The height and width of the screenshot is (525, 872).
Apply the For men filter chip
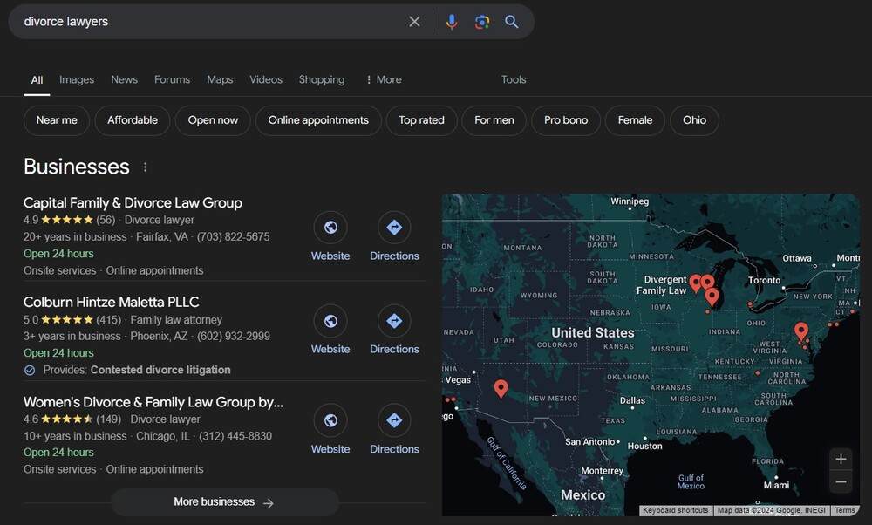click(494, 120)
